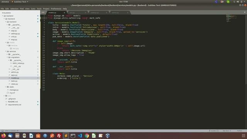
Task: Open the blue Help icon in dock
Action: tap(45, 136)
